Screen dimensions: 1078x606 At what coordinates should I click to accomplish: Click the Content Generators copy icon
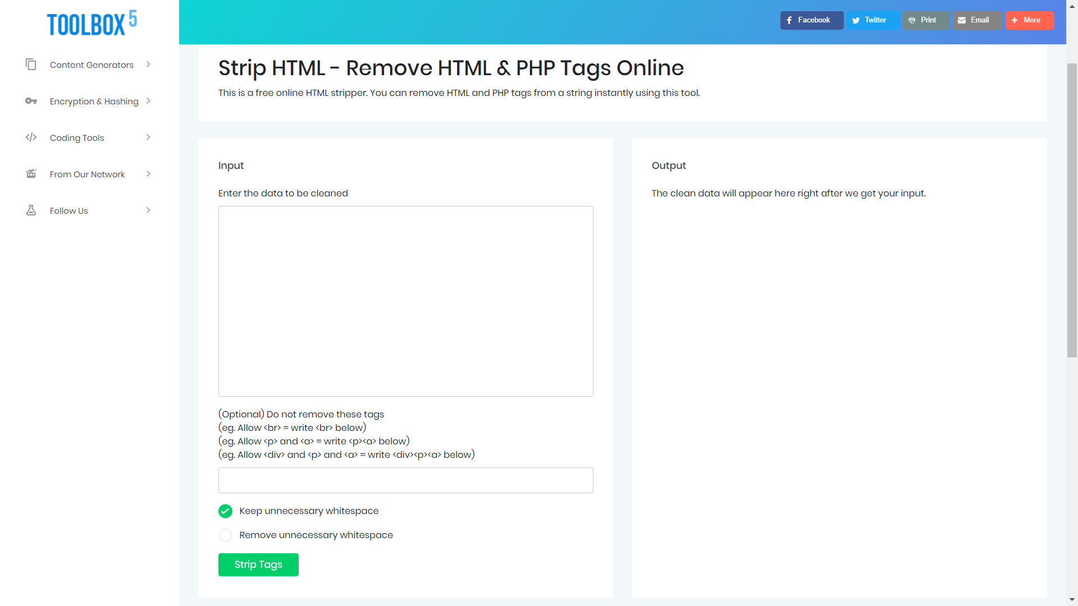[31, 65]
